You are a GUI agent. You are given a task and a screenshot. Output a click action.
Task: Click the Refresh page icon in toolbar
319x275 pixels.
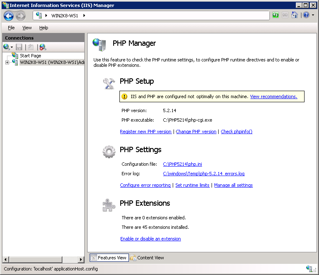pos(276,15)
